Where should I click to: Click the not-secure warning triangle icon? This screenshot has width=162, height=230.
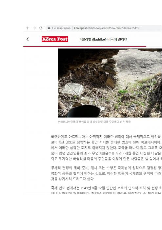click(x=49, y=28)
